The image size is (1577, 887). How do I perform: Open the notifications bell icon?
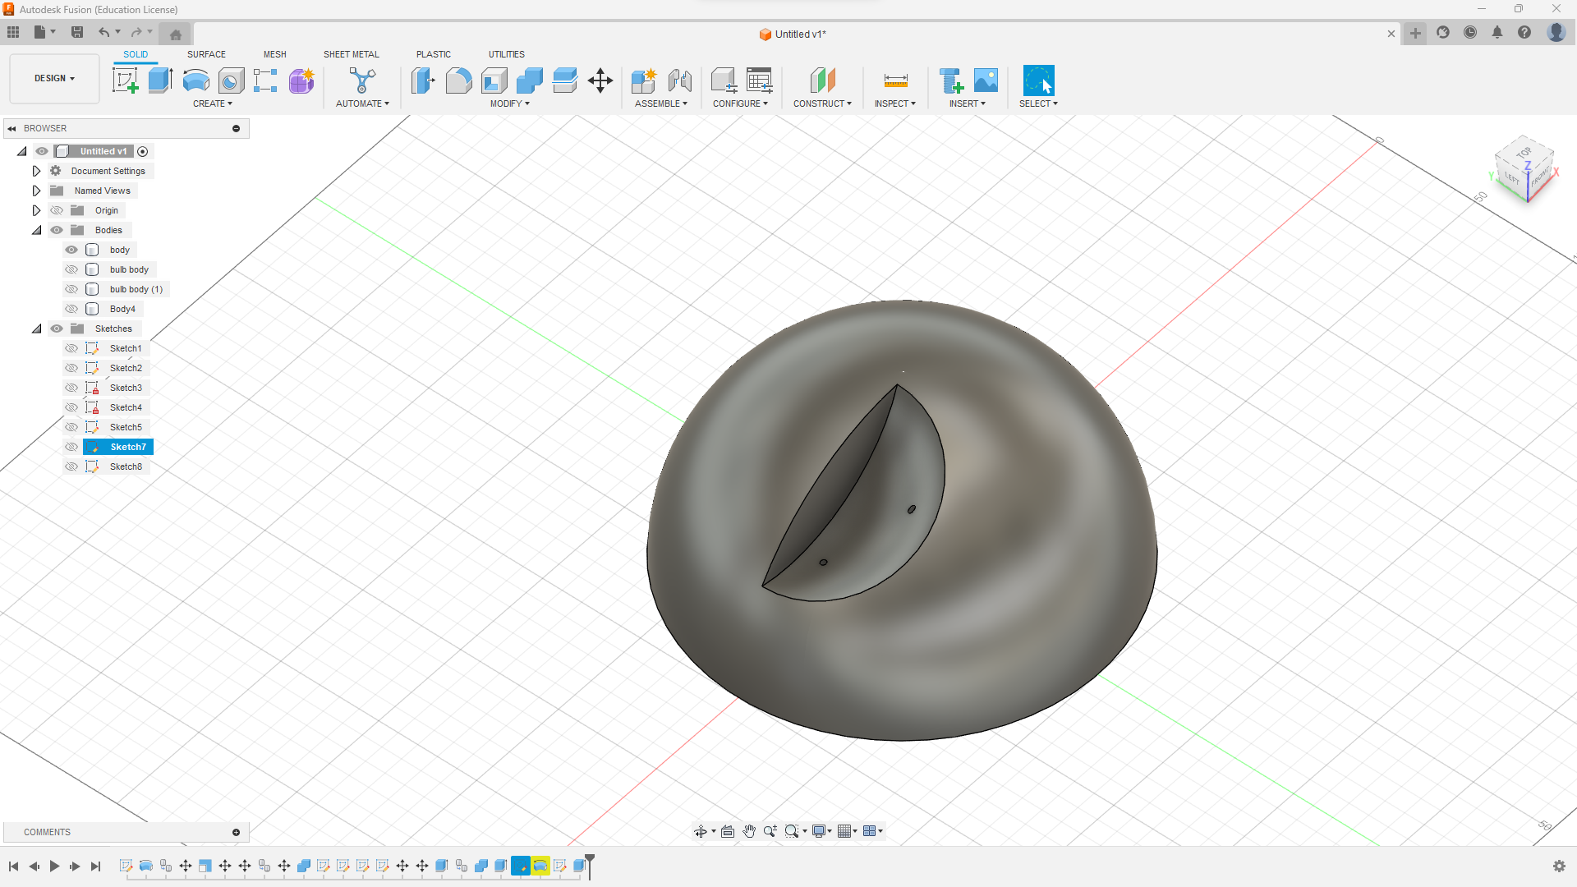coord(1497,32)
